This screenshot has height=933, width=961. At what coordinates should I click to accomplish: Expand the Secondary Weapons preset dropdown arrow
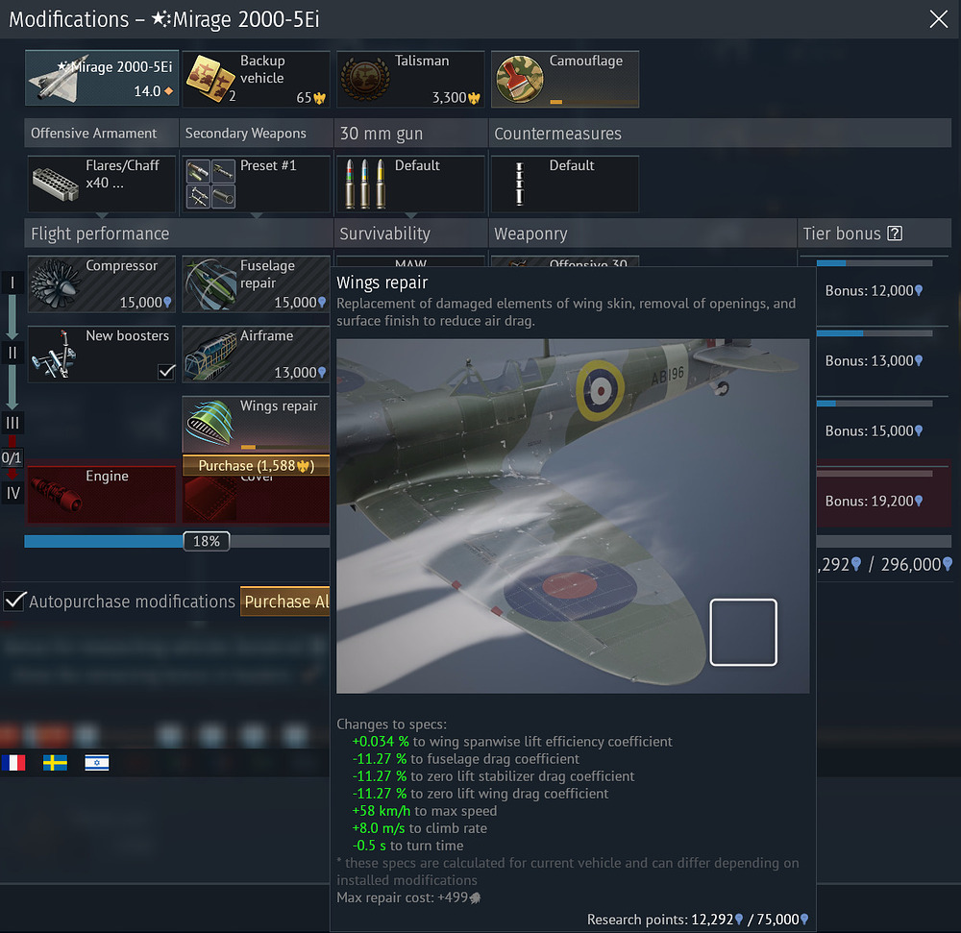(257, 215)
